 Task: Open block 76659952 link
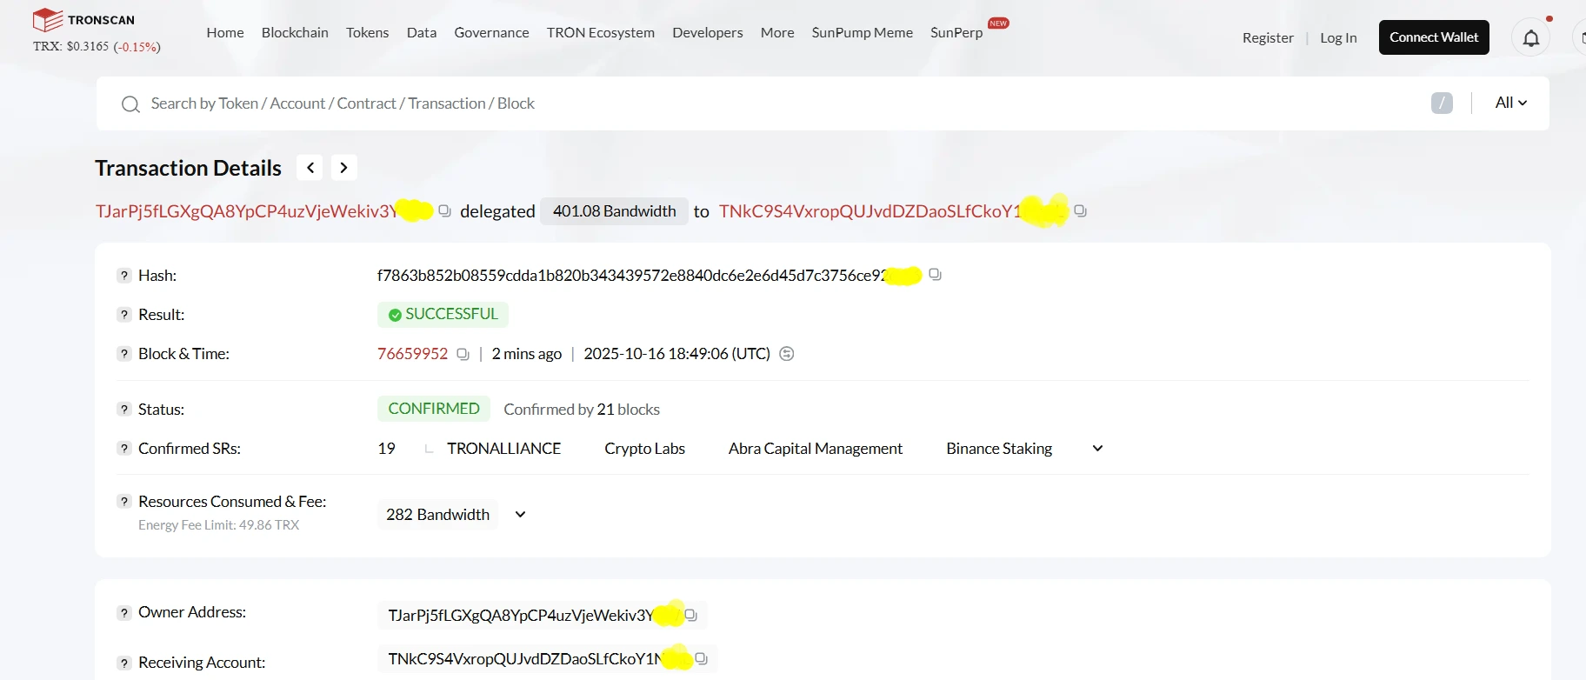click(412, 354)
